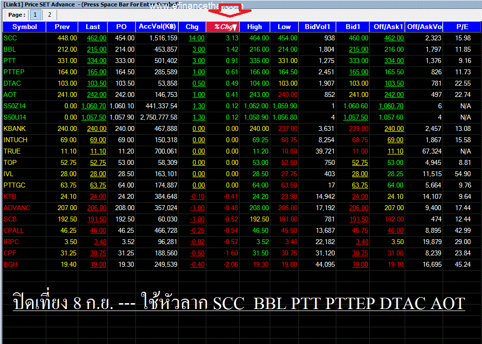Click the High column header
The width and height of the screenshot is (482, 344).
pos(255,27)
